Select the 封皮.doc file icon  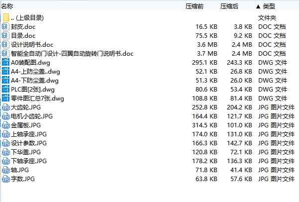click(x=5, y=26)
